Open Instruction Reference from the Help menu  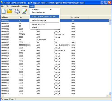tap(45, 16)
